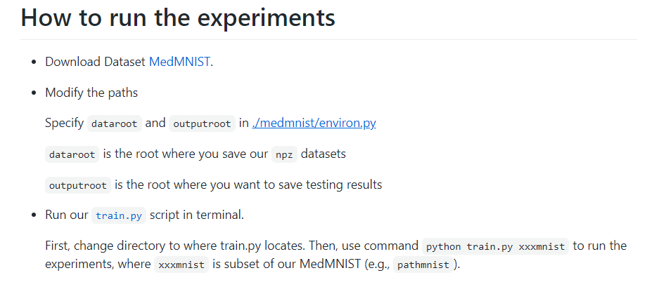
Task: Open the MedMNIST dataset link
Action: pyautogui.click(x=179, y=62)
